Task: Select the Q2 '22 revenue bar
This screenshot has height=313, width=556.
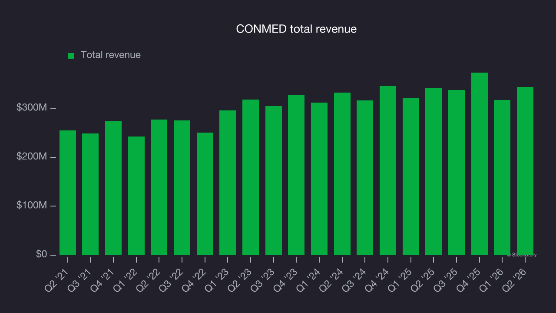Action: point(159,187)
